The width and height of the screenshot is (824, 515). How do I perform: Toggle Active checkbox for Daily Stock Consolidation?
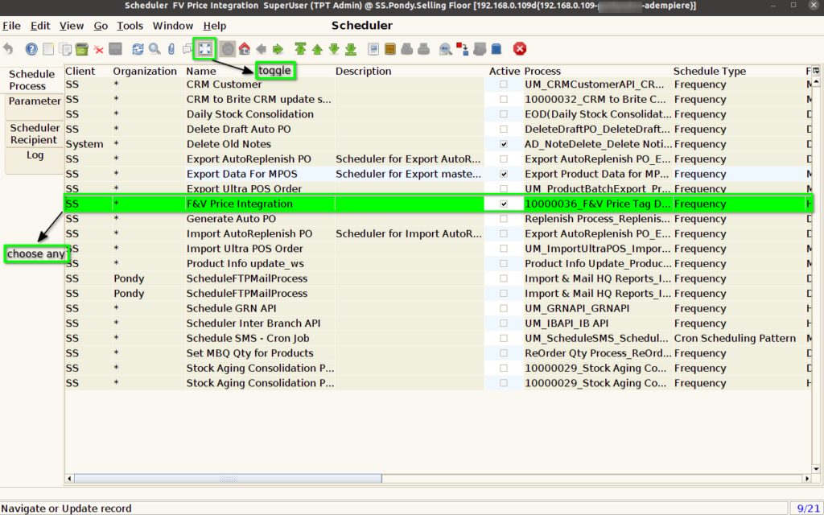[x=504, y=114]
